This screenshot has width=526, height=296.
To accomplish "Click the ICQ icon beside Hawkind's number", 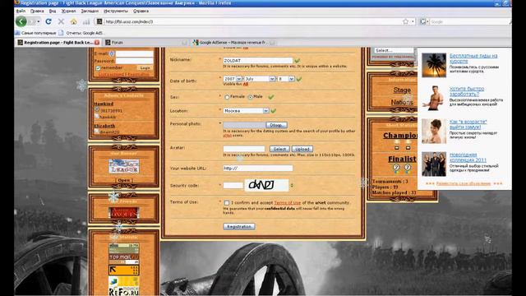I will click(97, 109).
